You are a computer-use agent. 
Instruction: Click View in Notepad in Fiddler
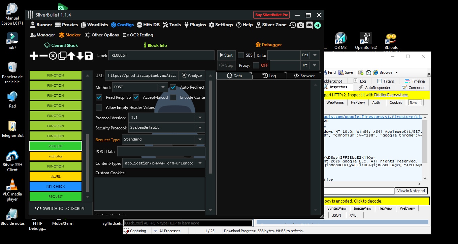[x=411, y=191]
